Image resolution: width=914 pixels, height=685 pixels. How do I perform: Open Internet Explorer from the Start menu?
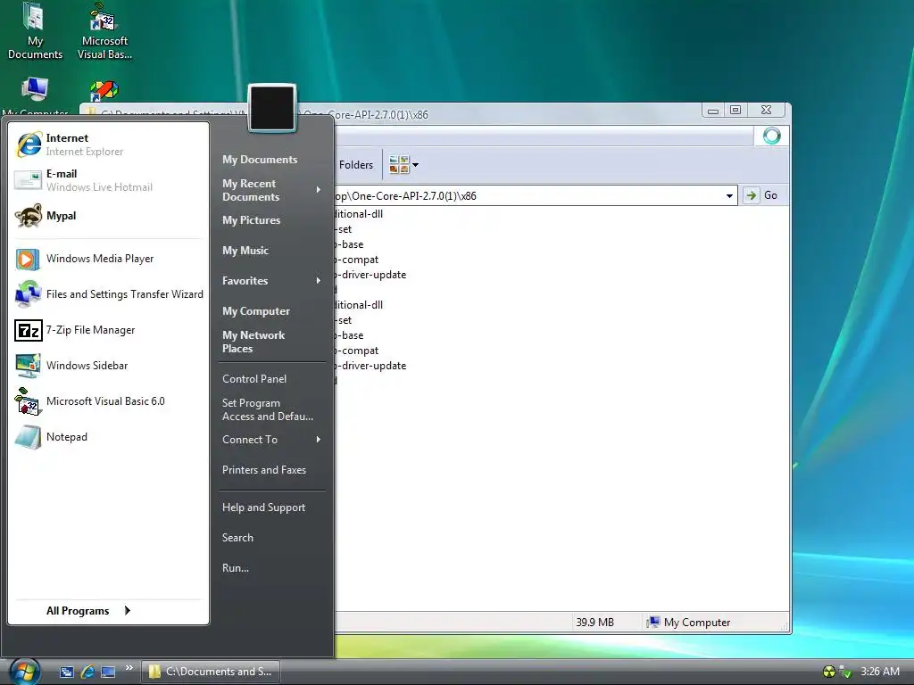tap(108, 144)
